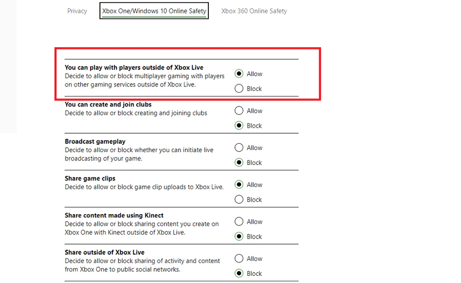Select Allow for playing outside Xbox Live
This screenshot has height=283, width=461.
pos(239,74)
